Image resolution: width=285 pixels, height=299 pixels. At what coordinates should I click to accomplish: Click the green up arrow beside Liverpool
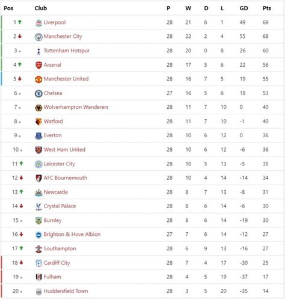click(x=20, y=22)
